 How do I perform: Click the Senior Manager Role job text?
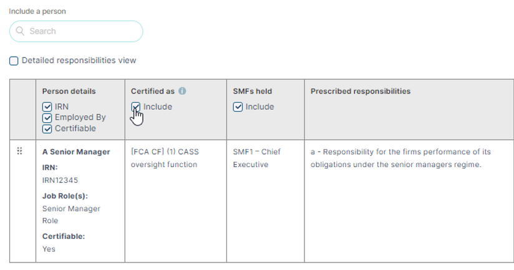tap(71, 215)
